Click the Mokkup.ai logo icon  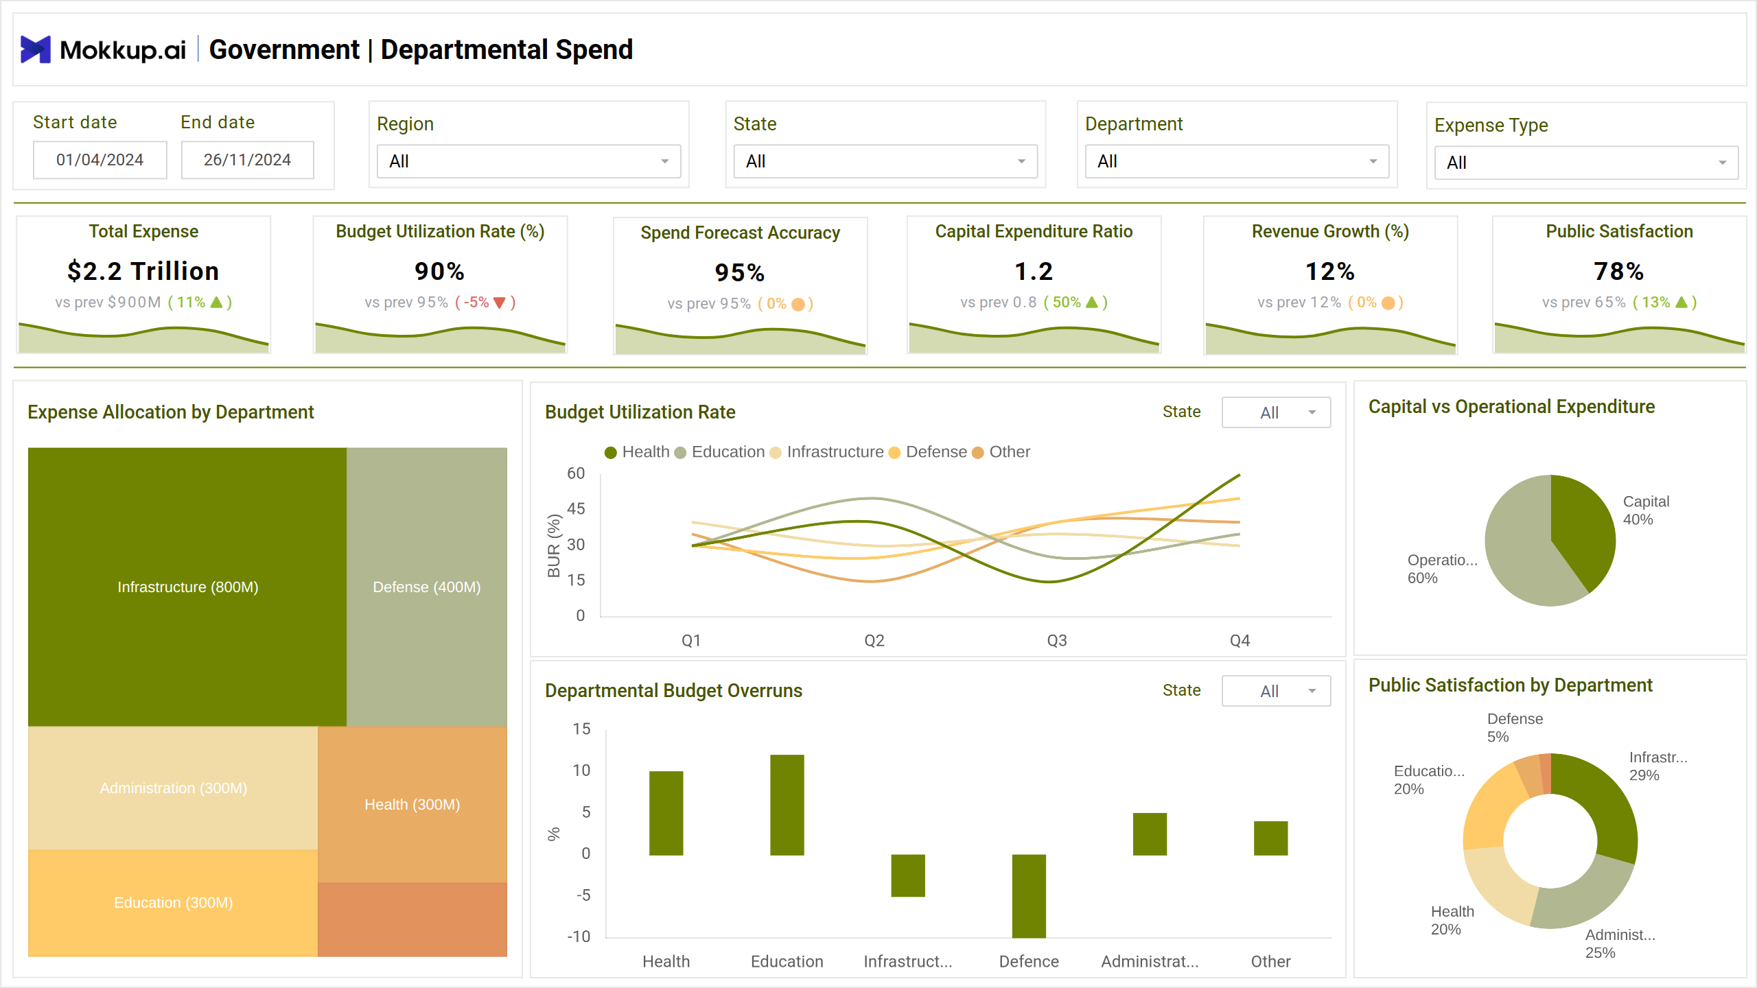click(x=35, y=49)
